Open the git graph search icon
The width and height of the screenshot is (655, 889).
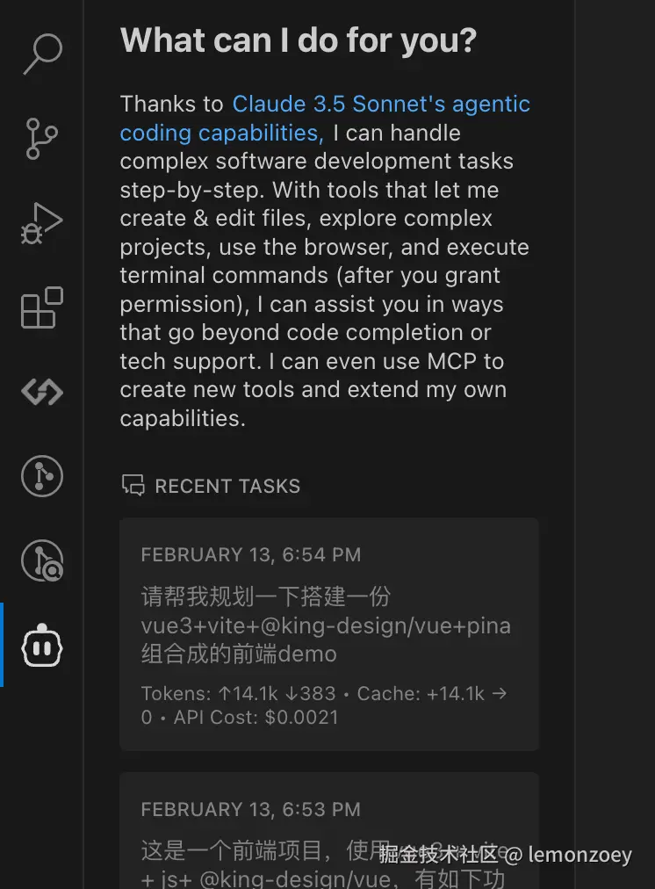click(42, 560)
